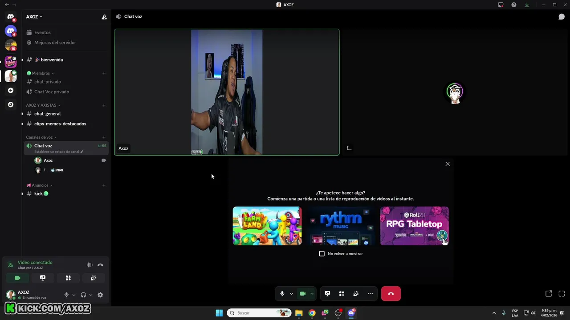The image size is (570, 320).
Task: Collapse the AXOZ Y AXISTAS category
Action: pos(43,105)
